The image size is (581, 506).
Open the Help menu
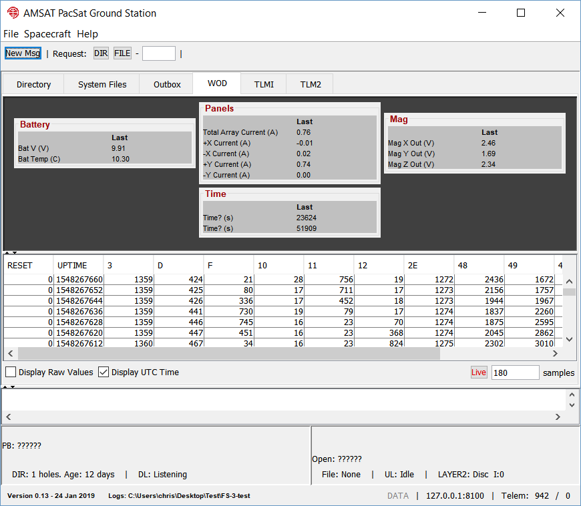click(x=87, y=34)
